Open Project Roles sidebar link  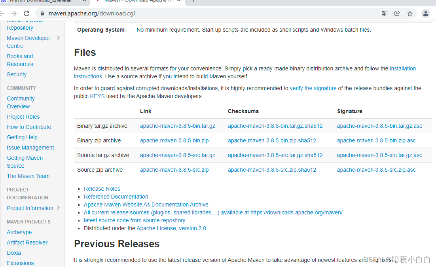pos(23,117)
